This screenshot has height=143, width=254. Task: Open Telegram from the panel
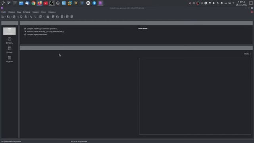tap(94, 3)
